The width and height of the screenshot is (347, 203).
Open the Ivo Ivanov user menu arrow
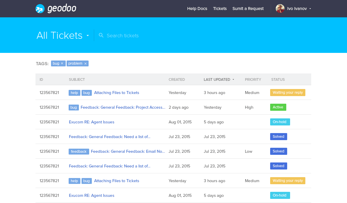pyautogui.click(x=310, y=9)
